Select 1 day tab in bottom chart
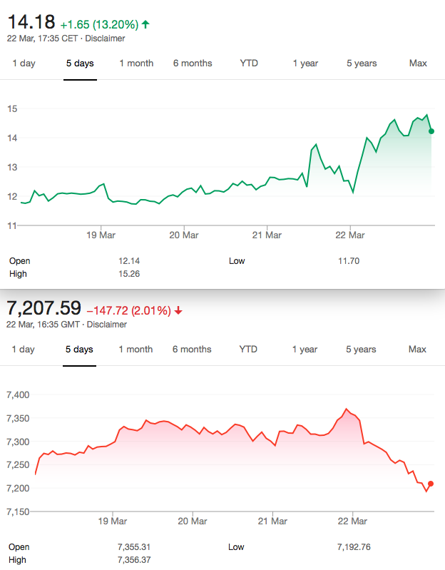445x570 pixels. pos(24,350)
